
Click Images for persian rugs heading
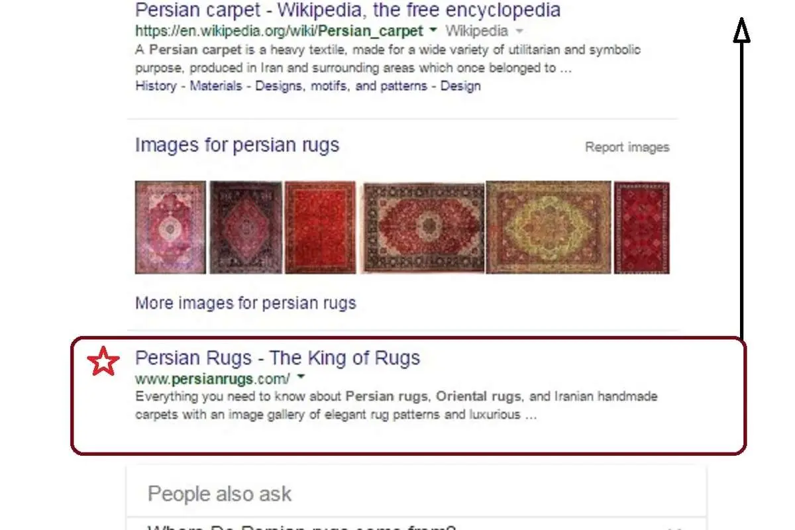(x=237, y=145)
